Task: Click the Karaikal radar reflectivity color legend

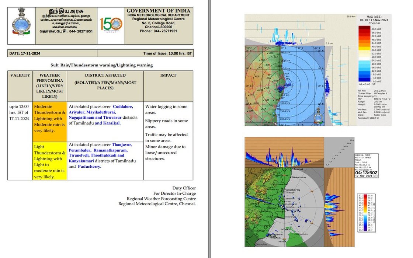Action: pos(366,213)
